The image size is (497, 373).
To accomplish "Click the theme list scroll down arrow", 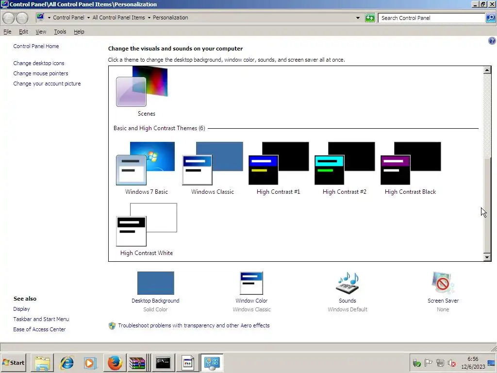I will pos(487,257).
